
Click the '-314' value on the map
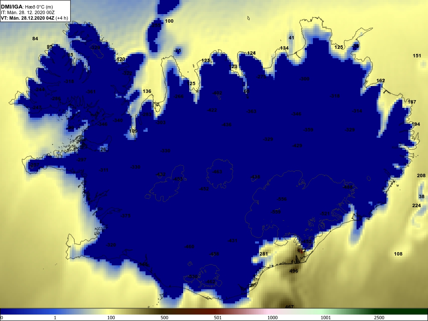[357, 111]
